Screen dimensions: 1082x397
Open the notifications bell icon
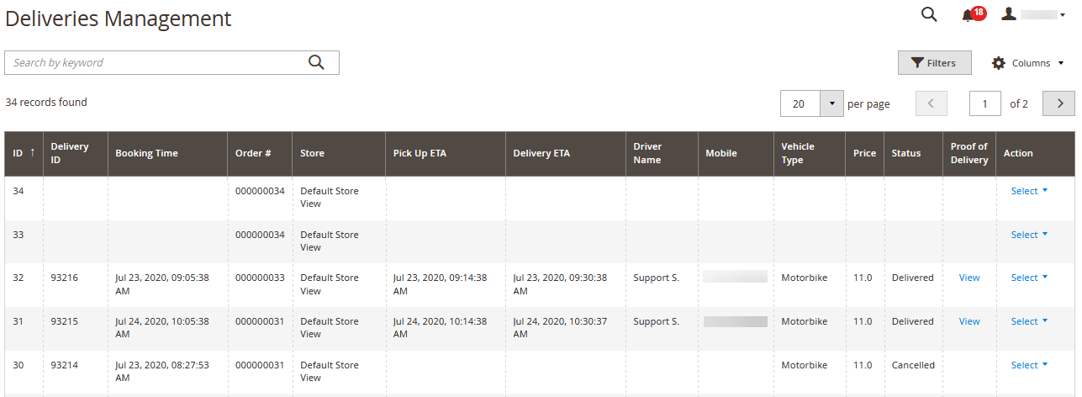(969, 15)
